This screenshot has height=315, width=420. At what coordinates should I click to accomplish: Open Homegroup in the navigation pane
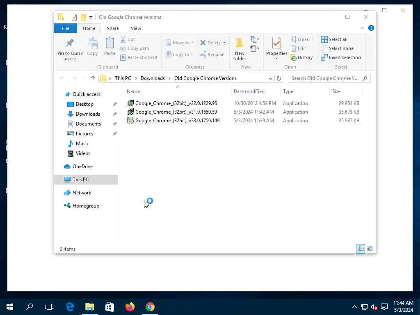point(86,206)
